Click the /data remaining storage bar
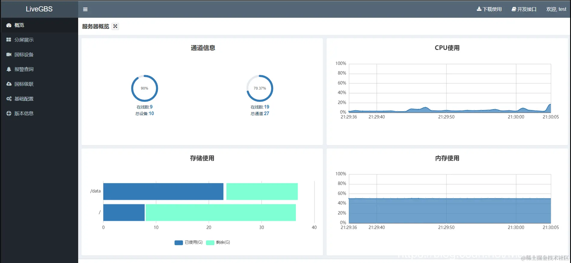The image size is (571, 263). click(262, 191)
